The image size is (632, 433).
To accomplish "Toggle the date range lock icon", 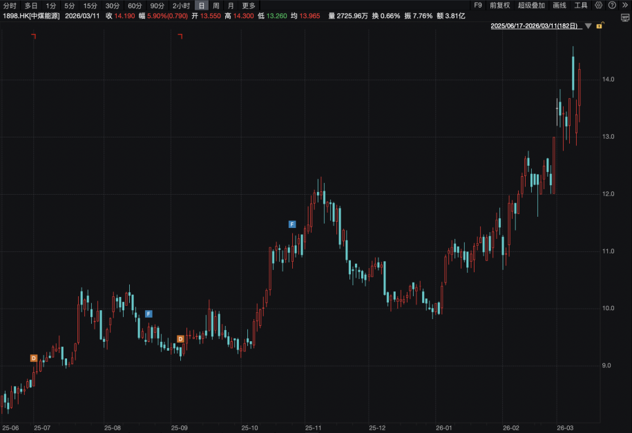I will click(x=601, y=26).
